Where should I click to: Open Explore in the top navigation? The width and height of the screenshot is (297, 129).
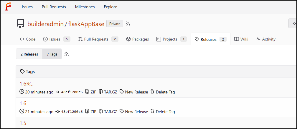tap(110, 7)
